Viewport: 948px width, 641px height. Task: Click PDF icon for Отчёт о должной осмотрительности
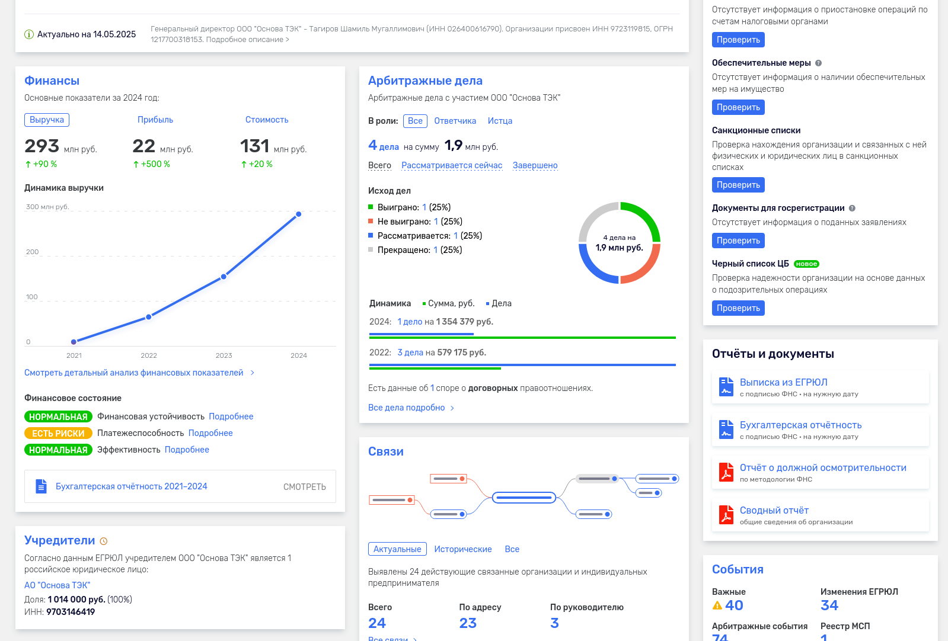pyautogui.click(x=726, y=472)
